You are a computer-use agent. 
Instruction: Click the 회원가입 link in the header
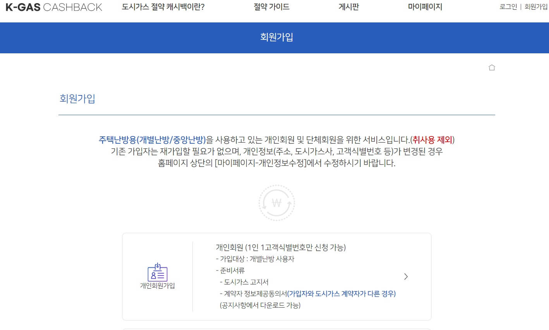point(535,7)
